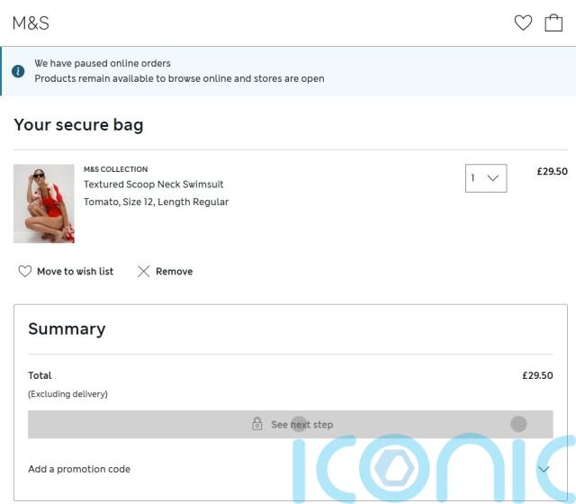Image resolution: width=576 pixels, height=504 pixels.
Task: Click the See next step button
Action: (x=290, y=424)
